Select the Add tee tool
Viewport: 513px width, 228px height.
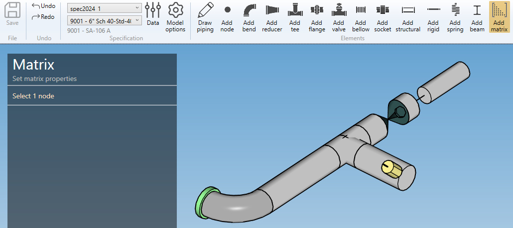tap(295, 17)
